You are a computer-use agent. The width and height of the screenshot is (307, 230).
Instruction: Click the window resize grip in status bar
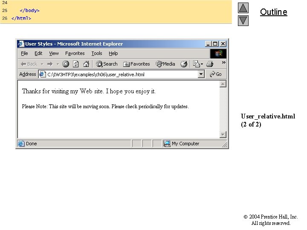[225, 144]
